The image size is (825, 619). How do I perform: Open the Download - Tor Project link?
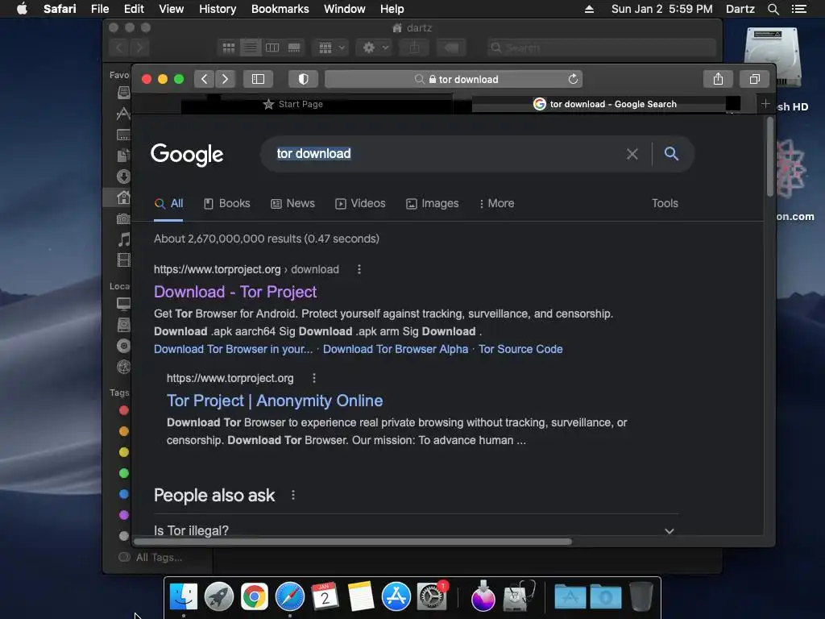point(235,292)
